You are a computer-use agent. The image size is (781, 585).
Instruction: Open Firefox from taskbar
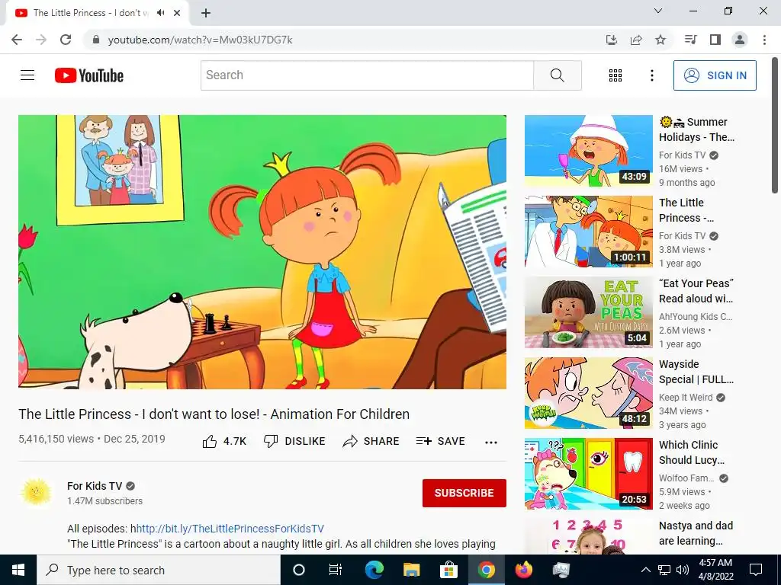[x=523, y=570]
